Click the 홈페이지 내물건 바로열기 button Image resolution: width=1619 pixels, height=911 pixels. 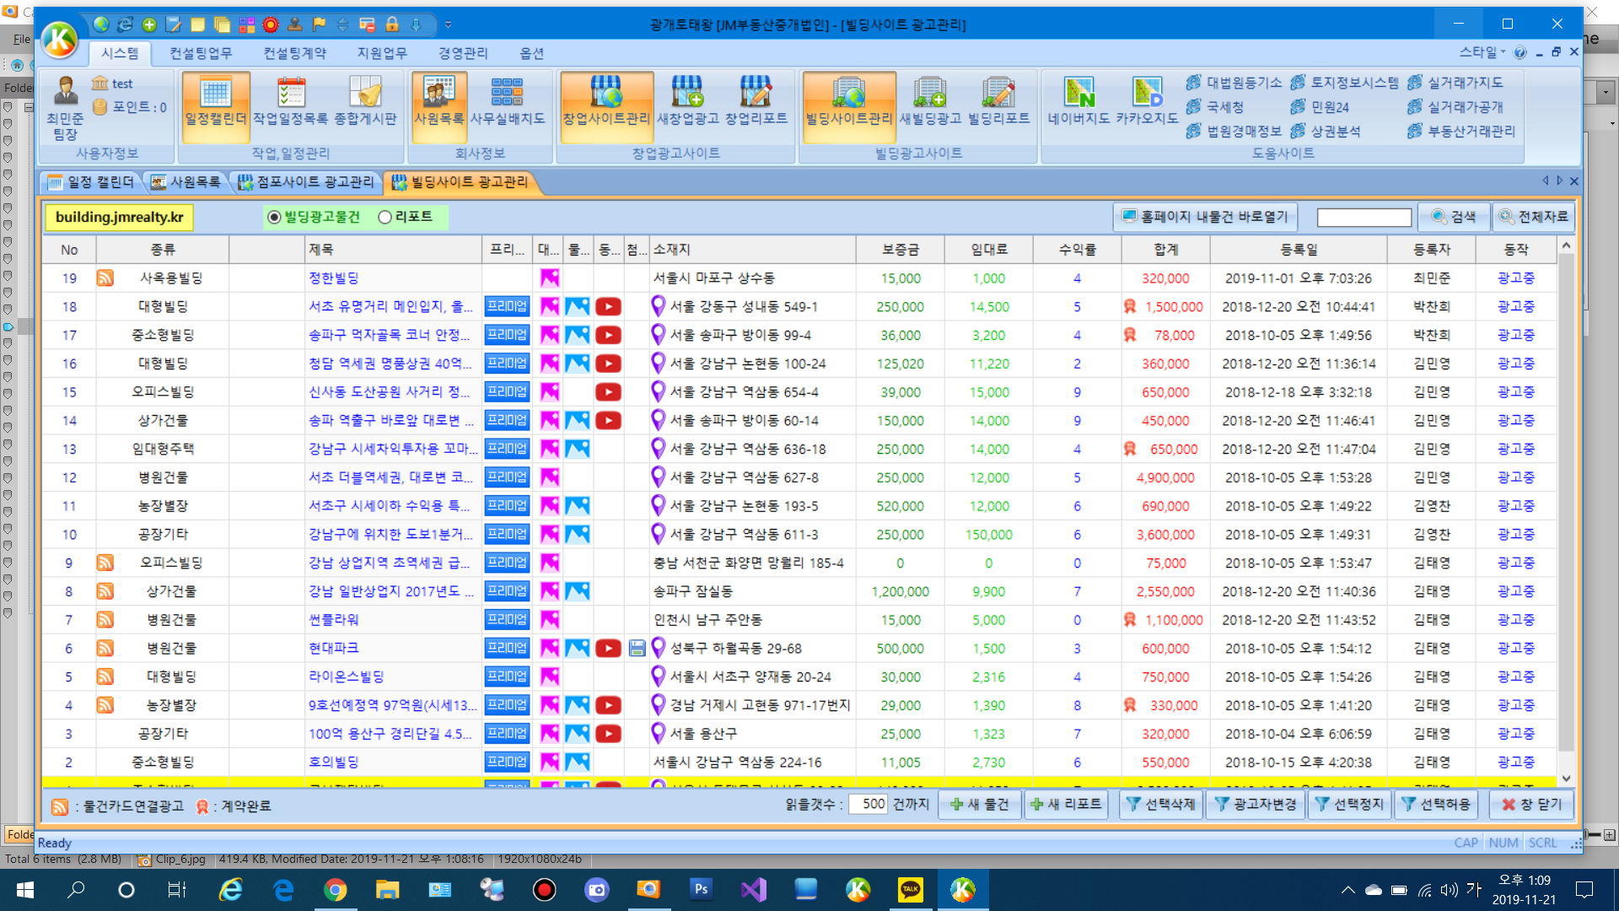(1204, 217)
